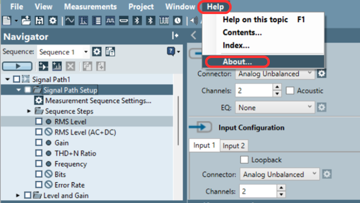Enable the Loopback checkbox
The width and height of the screenshot is (360, 203).
(x=244, y=160)
